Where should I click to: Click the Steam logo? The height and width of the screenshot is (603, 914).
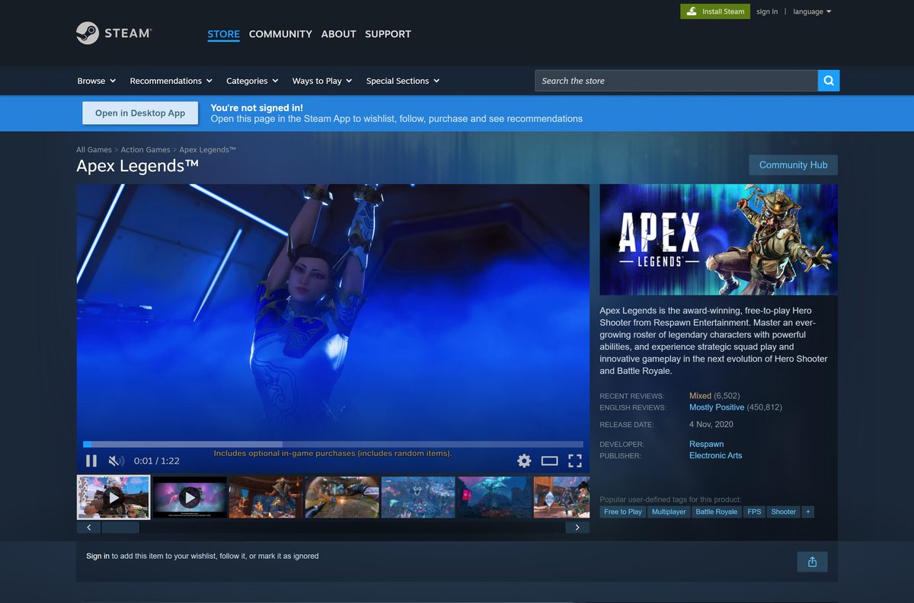pyautogui.click(x=114, y=33)
